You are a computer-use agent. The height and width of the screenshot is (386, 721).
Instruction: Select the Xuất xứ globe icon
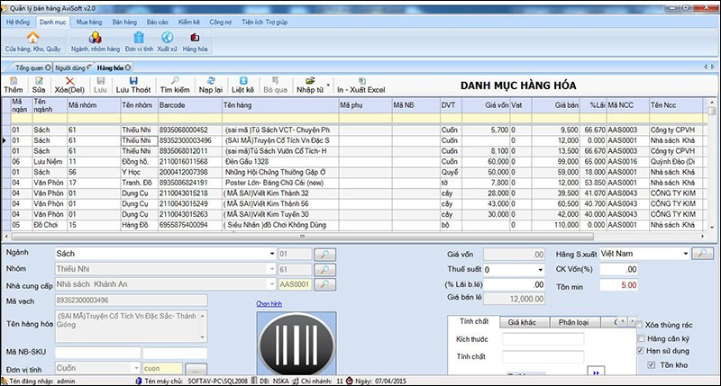[x=167, y=37]
